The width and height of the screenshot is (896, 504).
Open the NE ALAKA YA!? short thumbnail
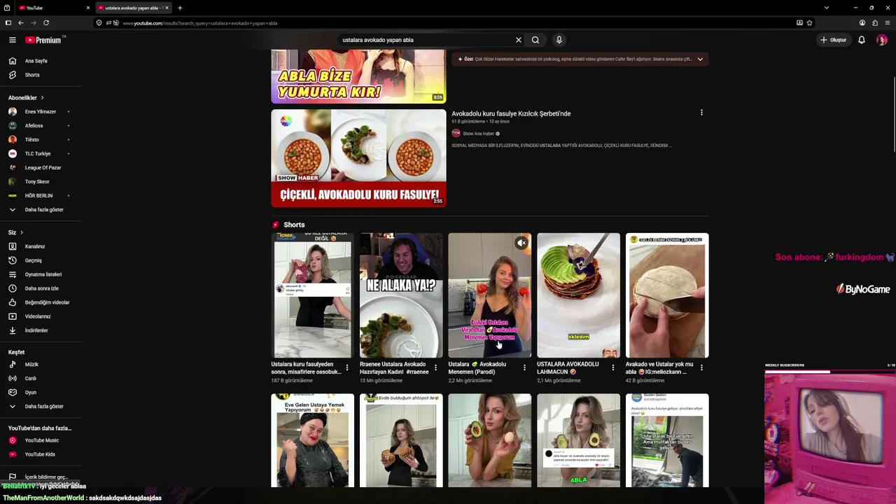click(x=401, y=295)
